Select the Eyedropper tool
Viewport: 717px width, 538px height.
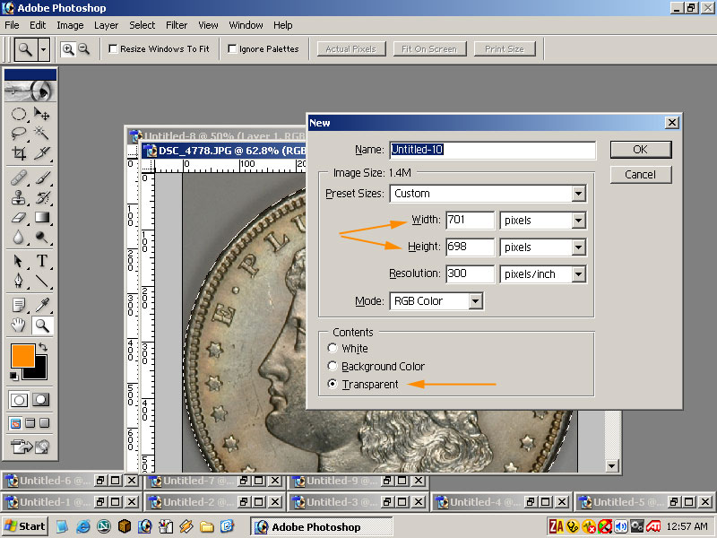pos(41,304)
